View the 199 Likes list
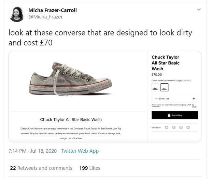Viewport: 210px width, 179px height. tap(89, 168)
